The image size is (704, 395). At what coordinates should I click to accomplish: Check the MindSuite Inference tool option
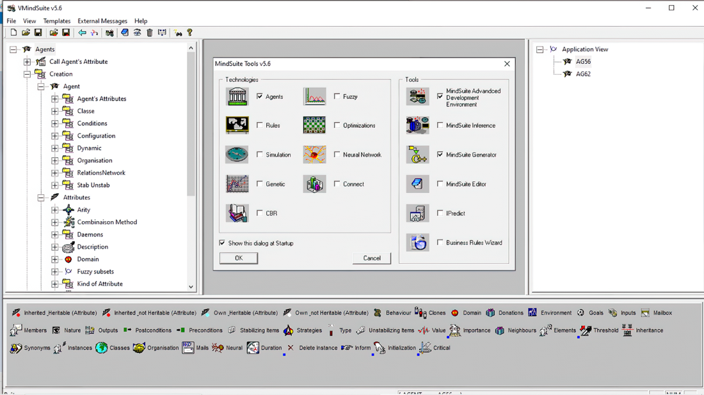[440, 125]
